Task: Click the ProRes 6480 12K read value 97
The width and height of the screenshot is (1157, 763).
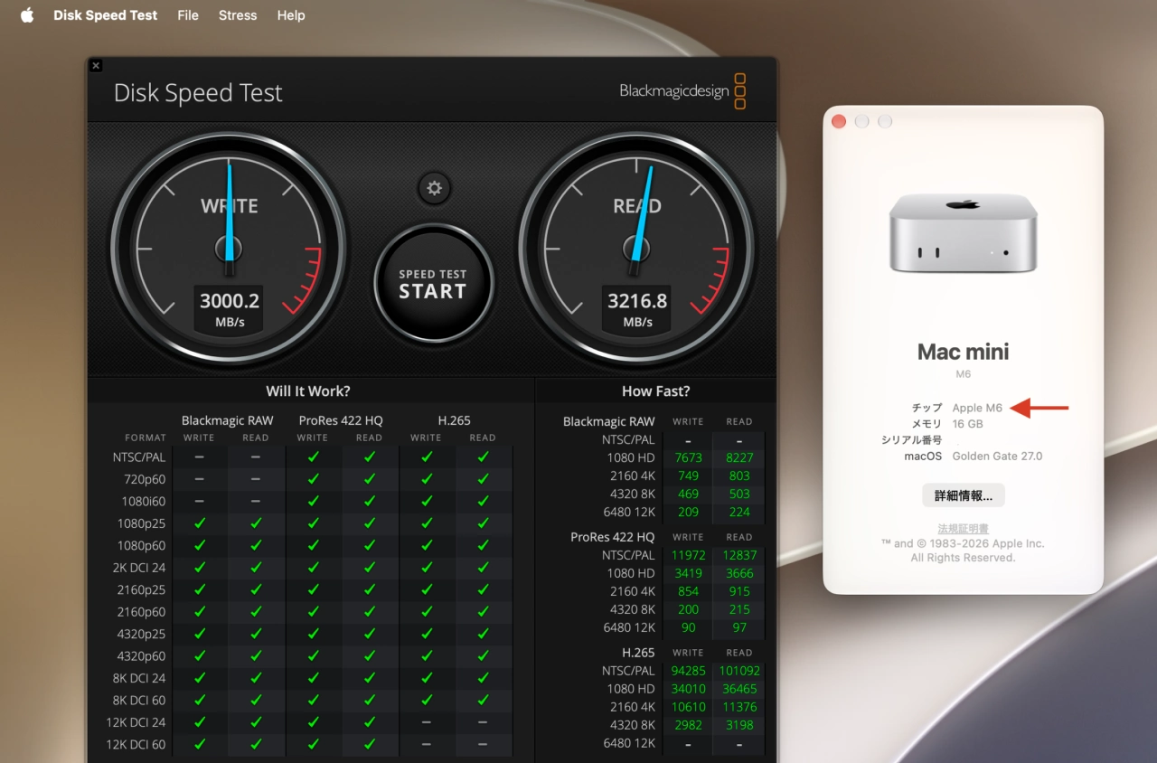Action: (x=739, y=627)
